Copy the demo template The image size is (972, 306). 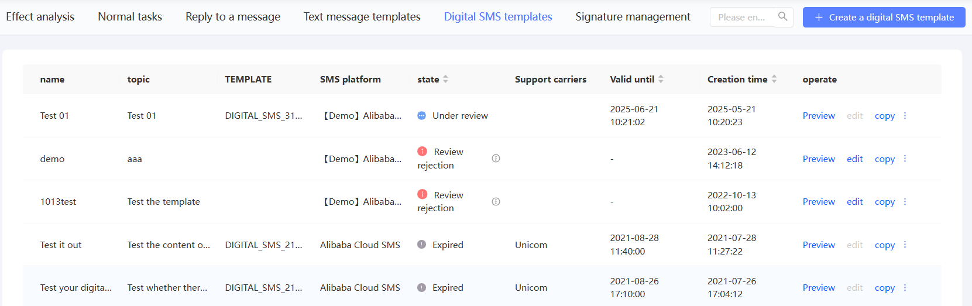tap(885, 159)
